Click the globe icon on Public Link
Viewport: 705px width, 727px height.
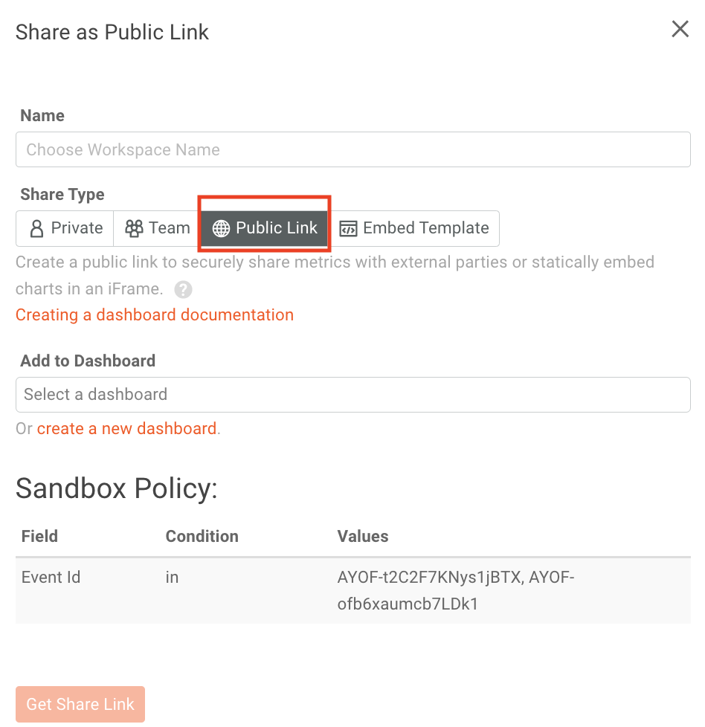(x=221, y=228)
